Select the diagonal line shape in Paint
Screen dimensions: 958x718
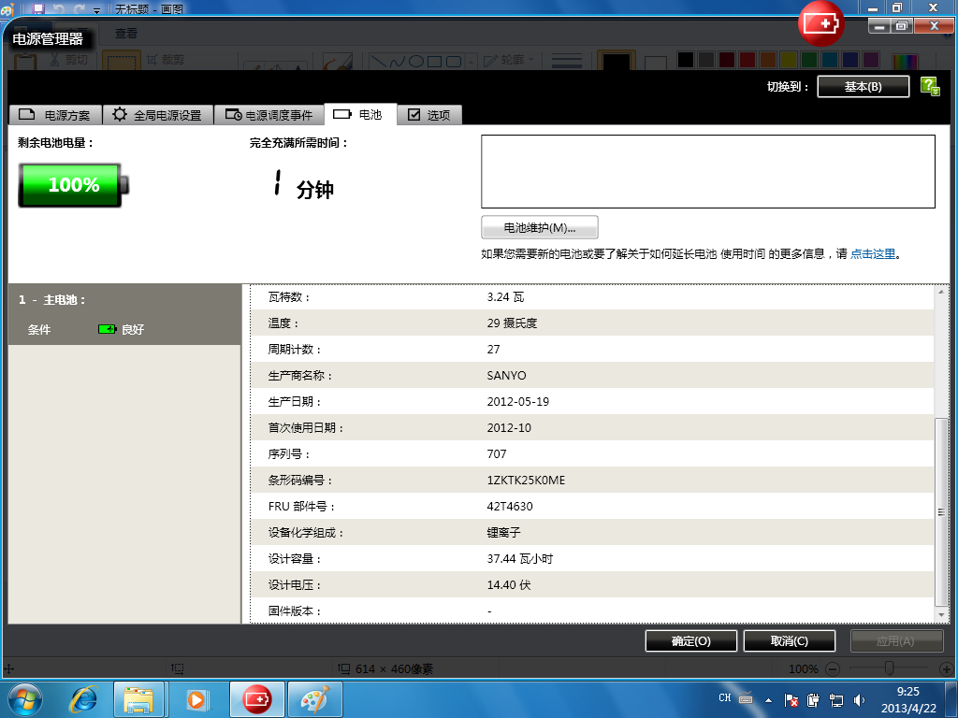click(x=378, y=61)
